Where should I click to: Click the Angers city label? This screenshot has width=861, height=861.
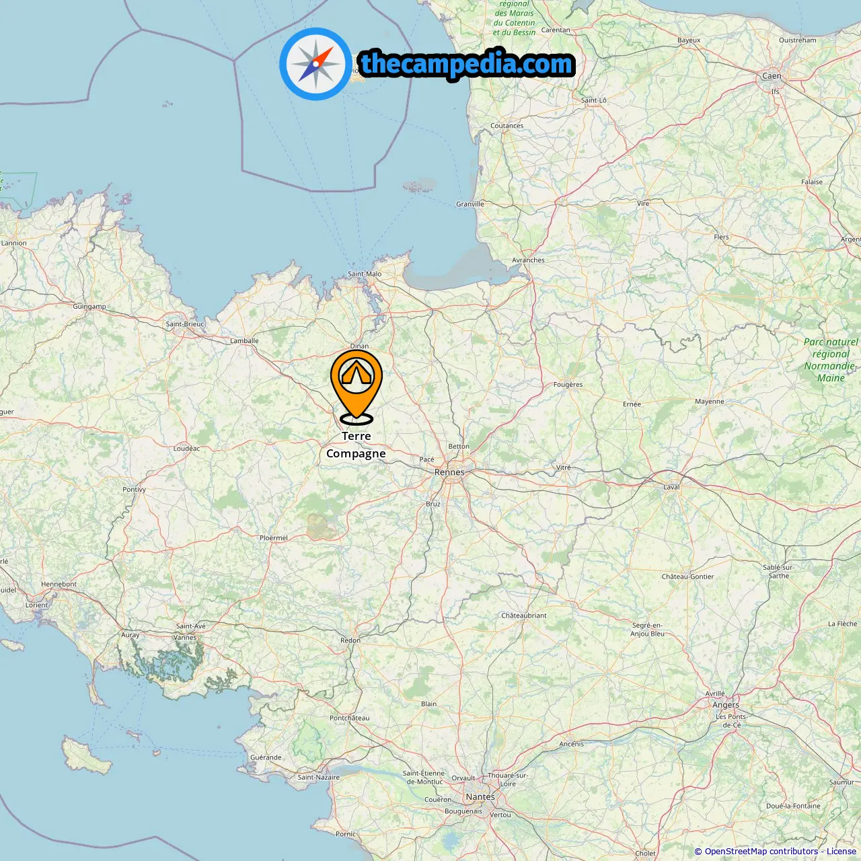tap(726, 705)
